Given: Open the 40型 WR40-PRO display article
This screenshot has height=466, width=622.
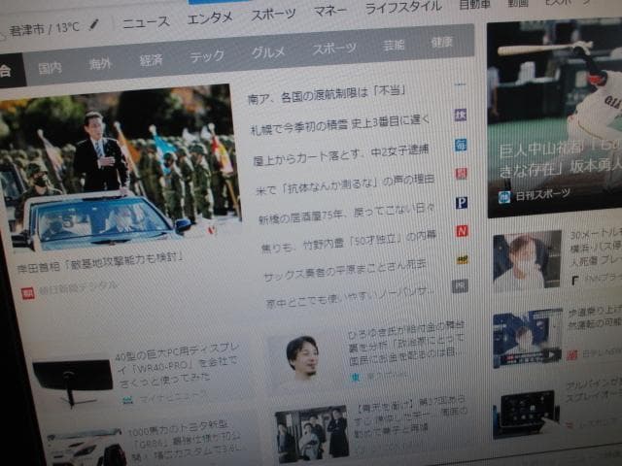Looking at the screenshot, I should [175, 365].
